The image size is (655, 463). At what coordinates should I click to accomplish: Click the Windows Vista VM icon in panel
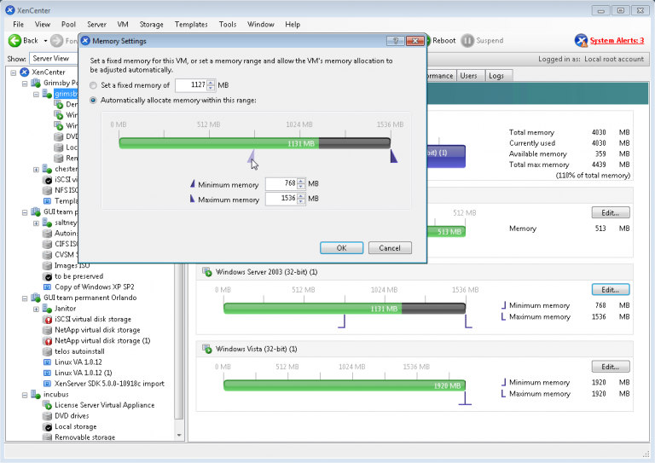pyautogui.click(x=206, y=349)
